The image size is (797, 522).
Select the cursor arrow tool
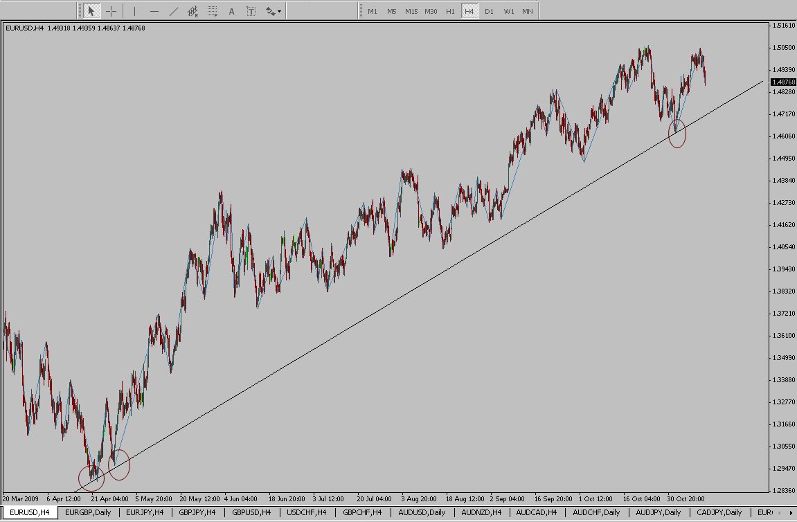91,11
